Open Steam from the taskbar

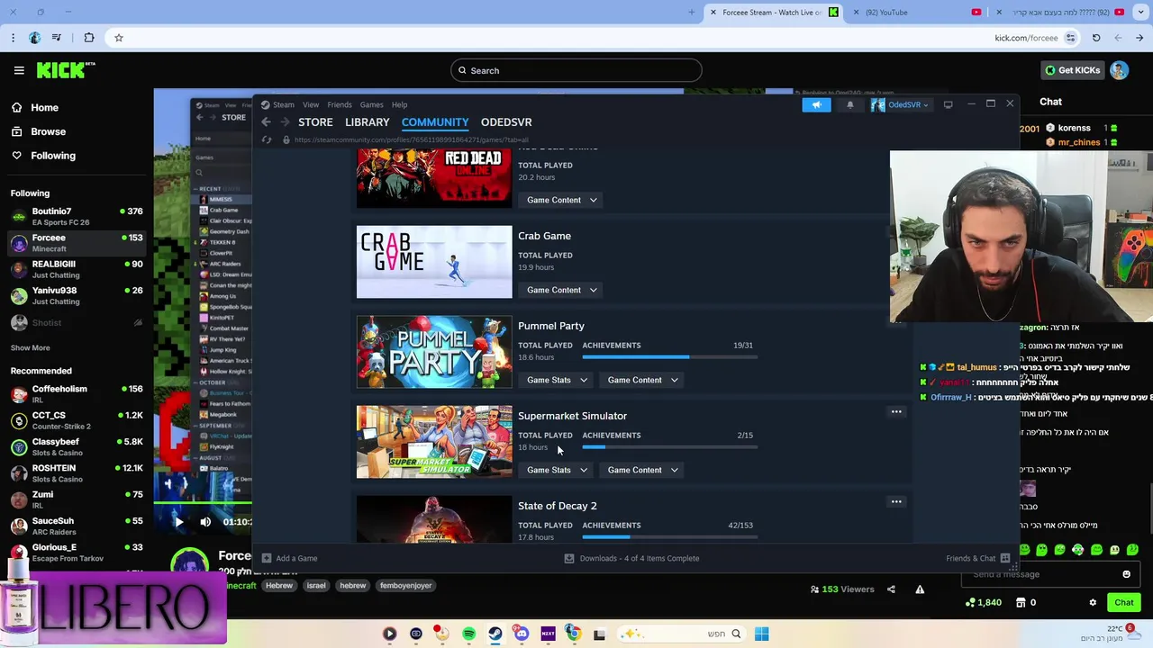click(x=495, y=634)
